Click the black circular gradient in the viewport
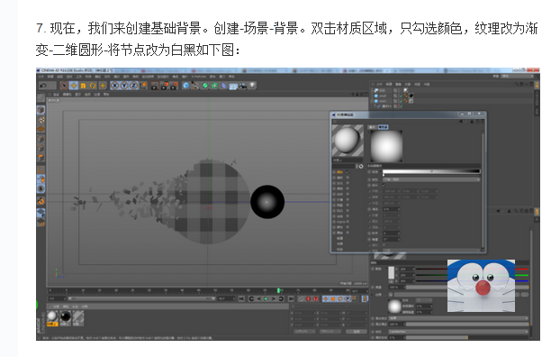Viewport: 560px width, 357px height. point(267,202)
